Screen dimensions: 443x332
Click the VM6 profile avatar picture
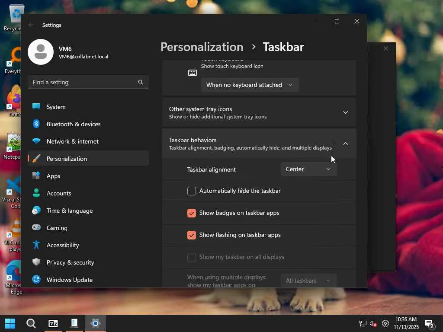point(41,52)
